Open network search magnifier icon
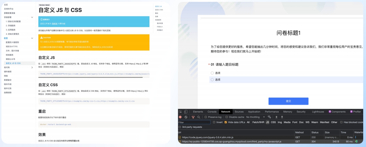Viewport: 366px width, 147px height. (x=199, y=117)
